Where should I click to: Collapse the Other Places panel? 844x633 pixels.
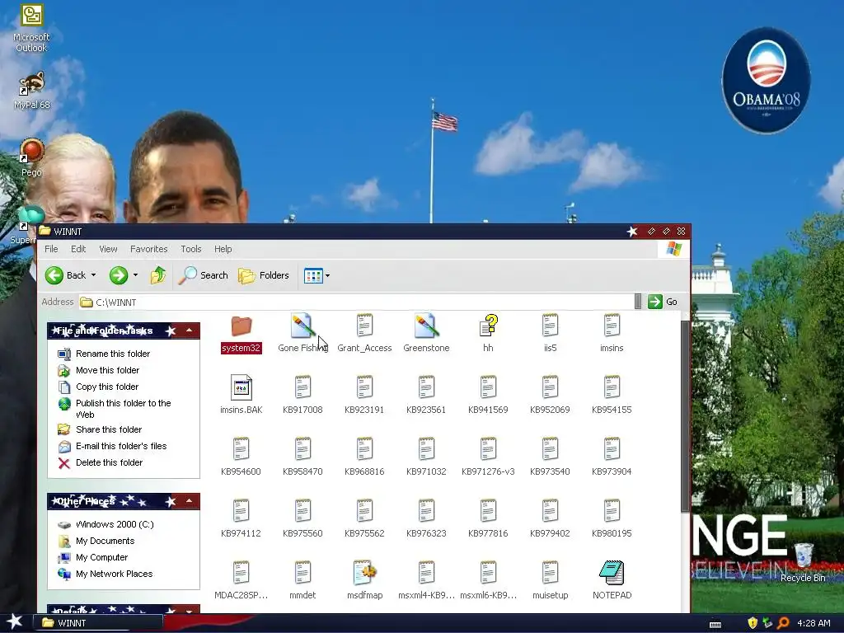coord(189,501)
